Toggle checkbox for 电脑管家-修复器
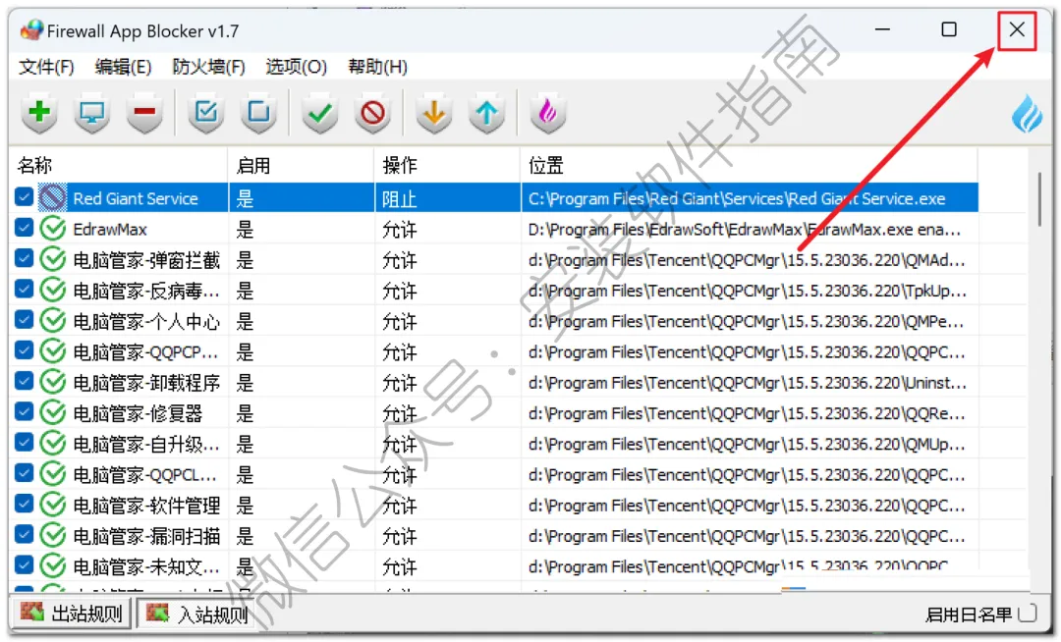This screenshot has width=1061, height=642. pyautogui.click(x=24, y=411)
